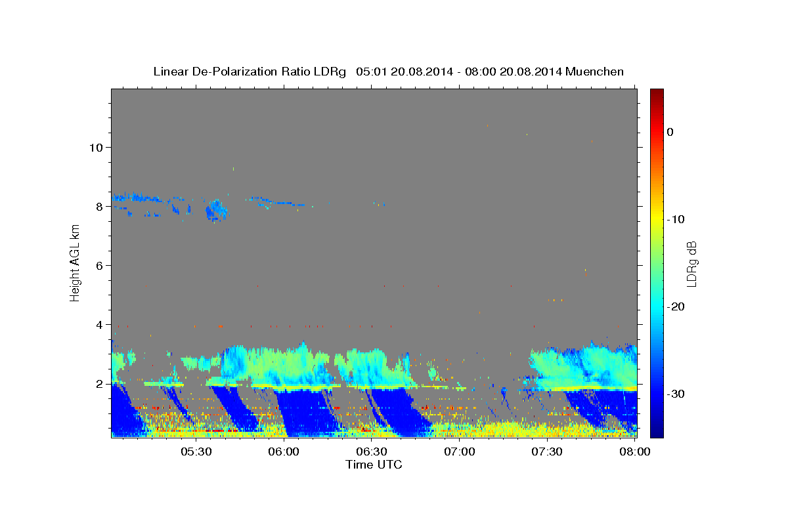Click the 'Time UTC' axis label
Image resolution: width=788 pixels, height=525 pixels.
coord(374,465)
